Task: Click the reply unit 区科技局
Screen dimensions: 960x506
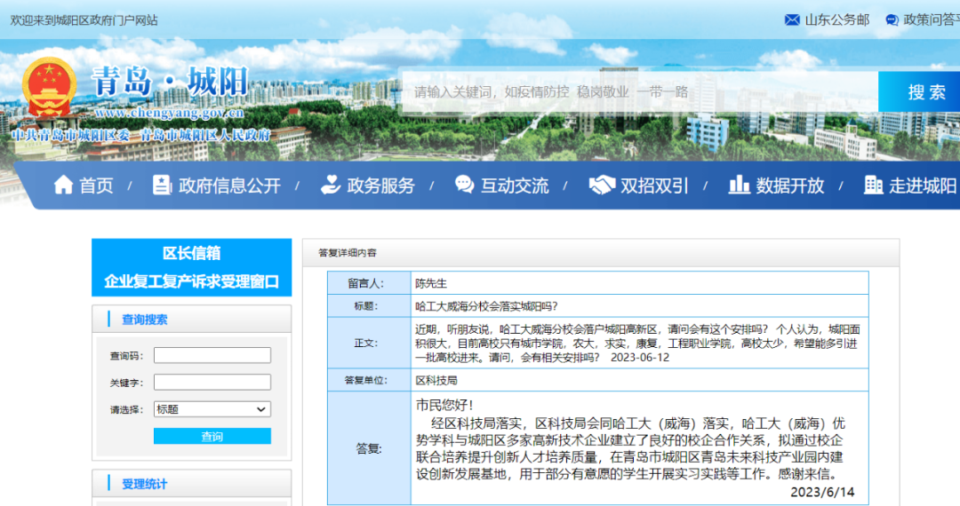Action: [x=436, y=380]
